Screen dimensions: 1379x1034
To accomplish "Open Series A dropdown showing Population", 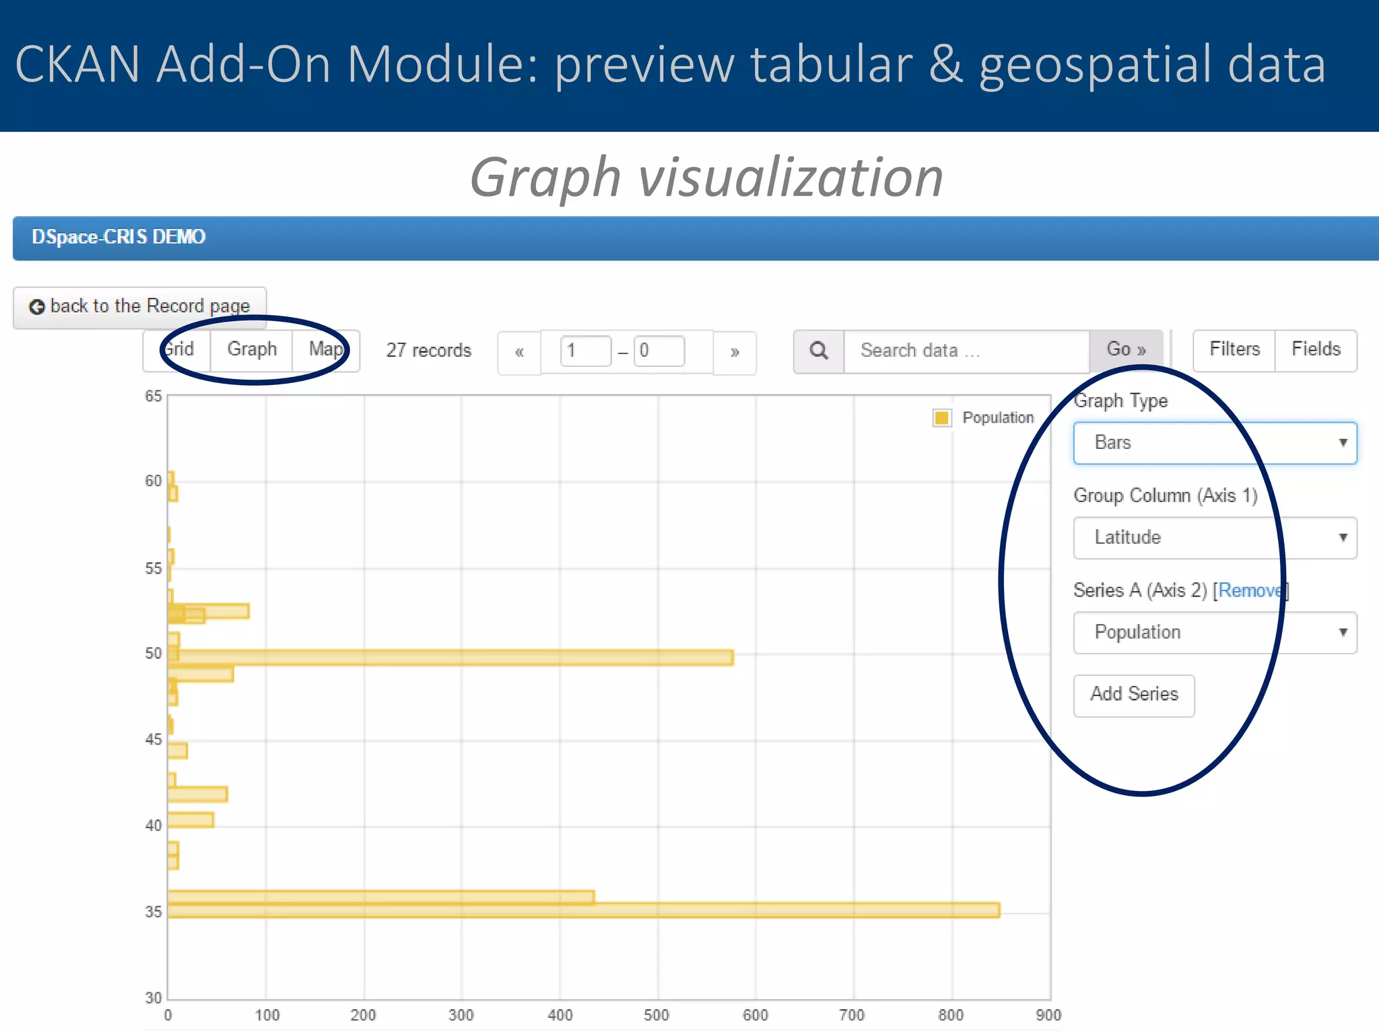I will pos(1215,633).
